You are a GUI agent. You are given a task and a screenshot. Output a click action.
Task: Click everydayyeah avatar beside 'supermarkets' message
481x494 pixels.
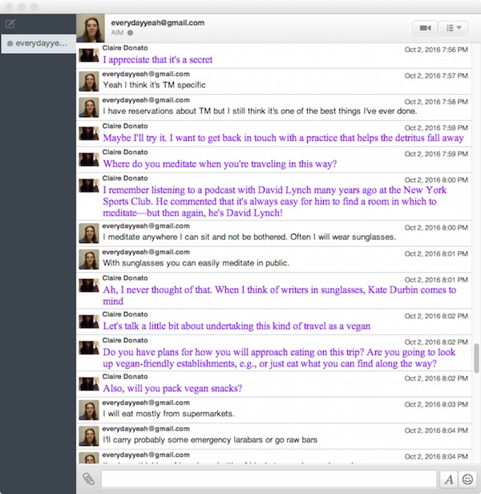89,410
